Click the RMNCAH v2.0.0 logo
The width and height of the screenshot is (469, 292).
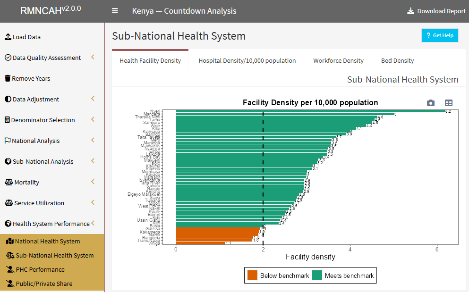click(x=51, y=10)
